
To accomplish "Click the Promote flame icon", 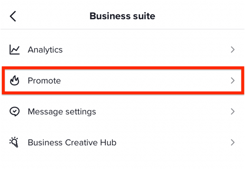I will pyautogui.click(x=14, y=81).
